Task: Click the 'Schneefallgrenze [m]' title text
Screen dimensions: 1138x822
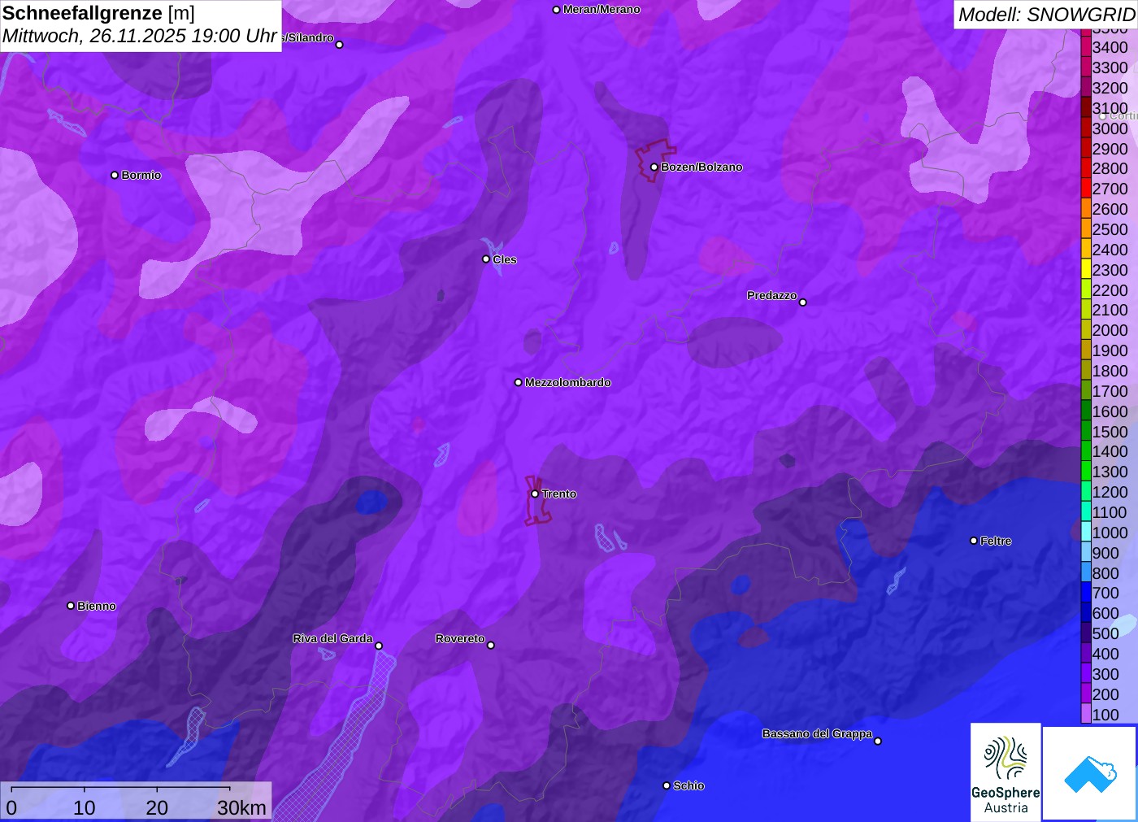Action: (x=98, y=14)
